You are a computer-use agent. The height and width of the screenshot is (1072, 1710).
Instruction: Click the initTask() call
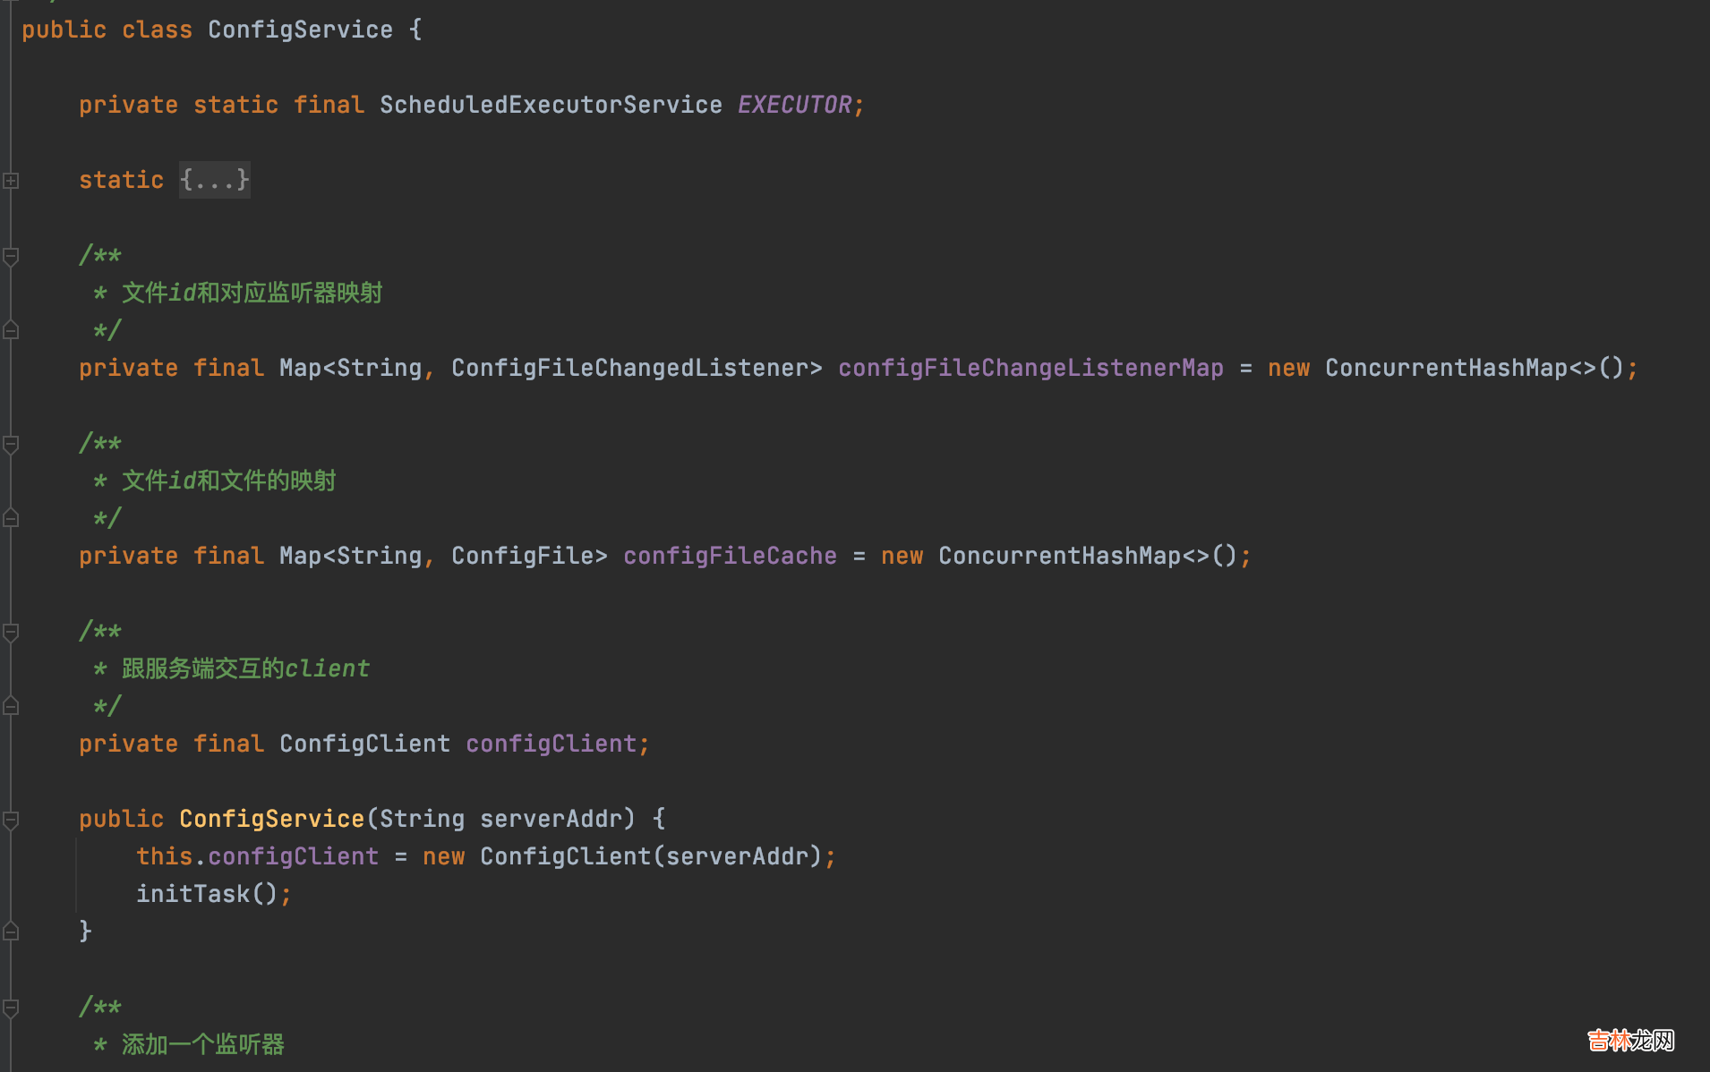click(x=207, y=894)
